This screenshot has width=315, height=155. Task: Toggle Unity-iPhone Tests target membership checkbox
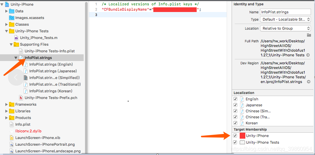click(x=235, y=142)
